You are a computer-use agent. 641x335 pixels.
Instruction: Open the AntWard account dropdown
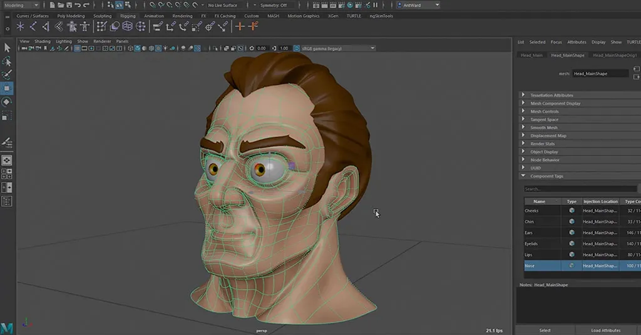tap(419, 5)
